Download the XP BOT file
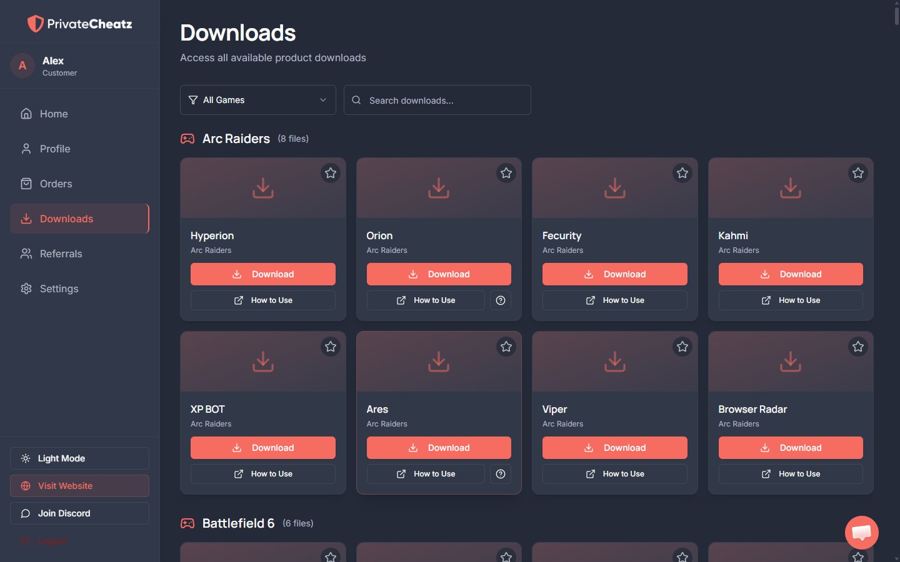This screenshot has height=562, width=900. click(263, 448)
